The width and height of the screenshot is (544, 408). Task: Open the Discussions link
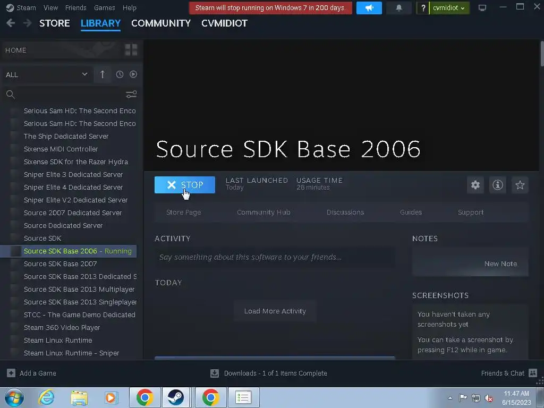point(345,212)
